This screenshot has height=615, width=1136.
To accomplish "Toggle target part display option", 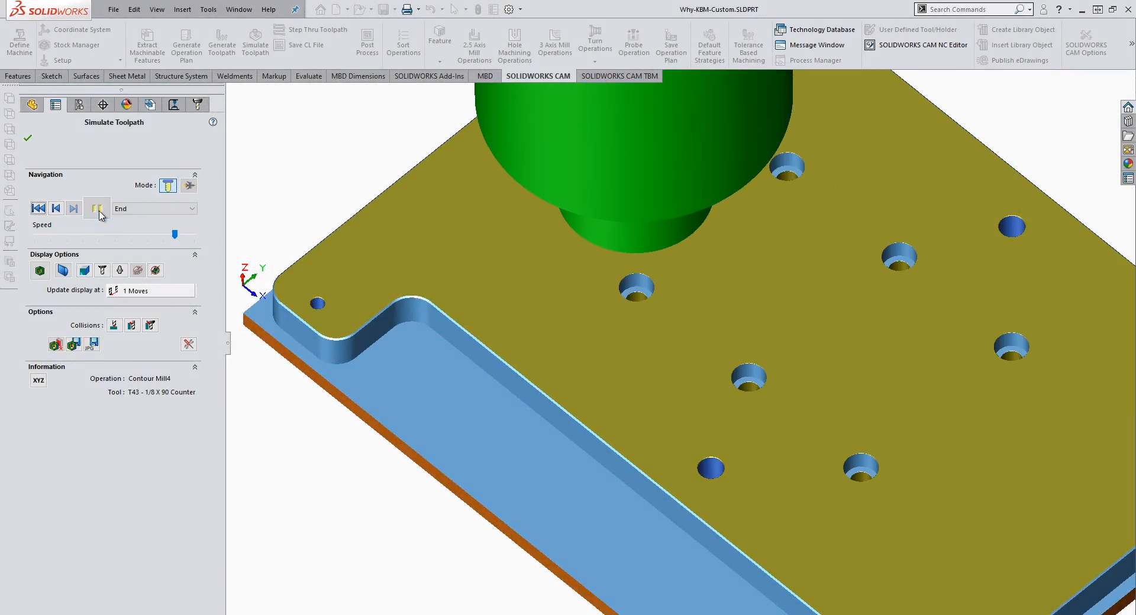I will pyautogui.click(x=63, y=270).
